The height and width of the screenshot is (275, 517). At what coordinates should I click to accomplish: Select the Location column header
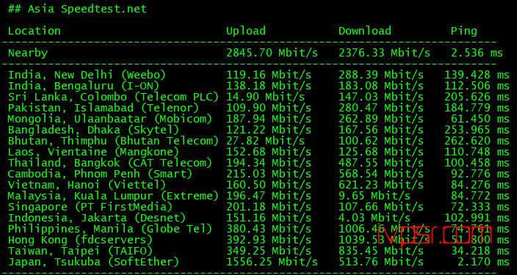click(x=35, y=31)
